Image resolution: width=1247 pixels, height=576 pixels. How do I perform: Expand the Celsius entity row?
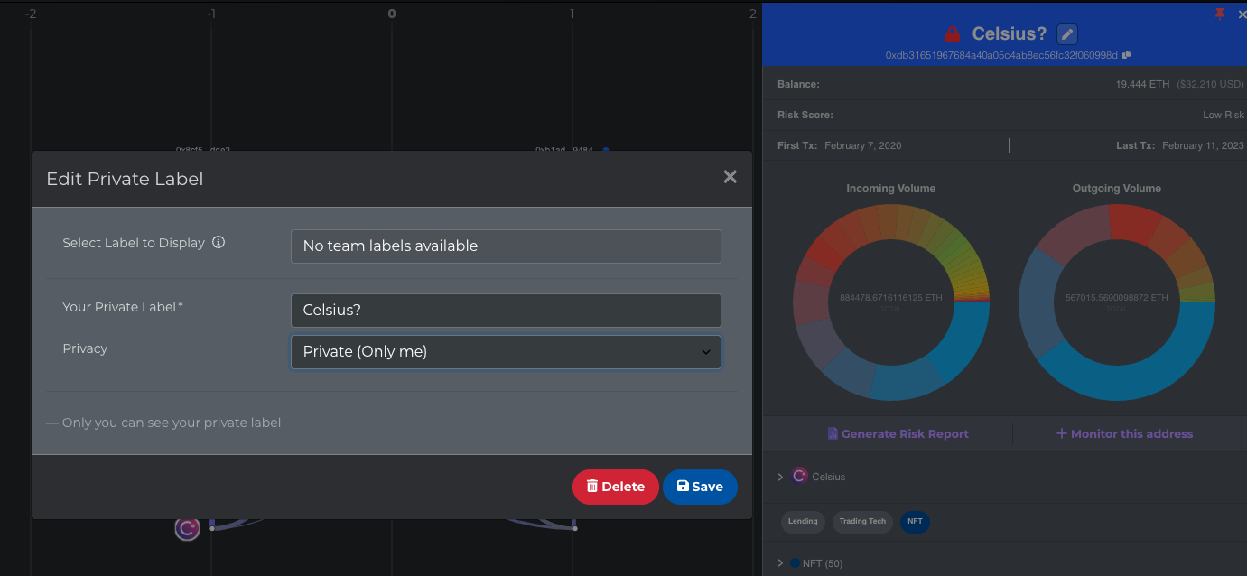(x=781, y=477)
